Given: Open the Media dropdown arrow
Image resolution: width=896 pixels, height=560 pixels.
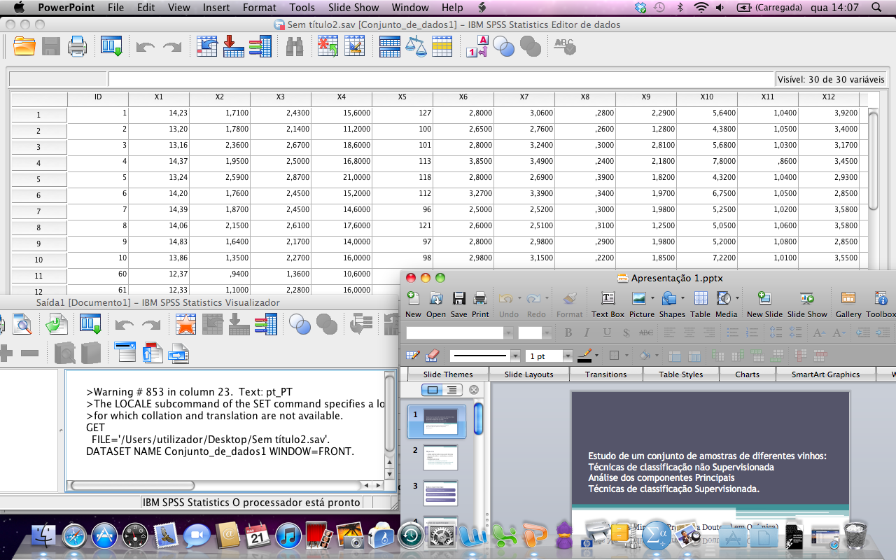Looking at the screenshot, I should 737,298.
